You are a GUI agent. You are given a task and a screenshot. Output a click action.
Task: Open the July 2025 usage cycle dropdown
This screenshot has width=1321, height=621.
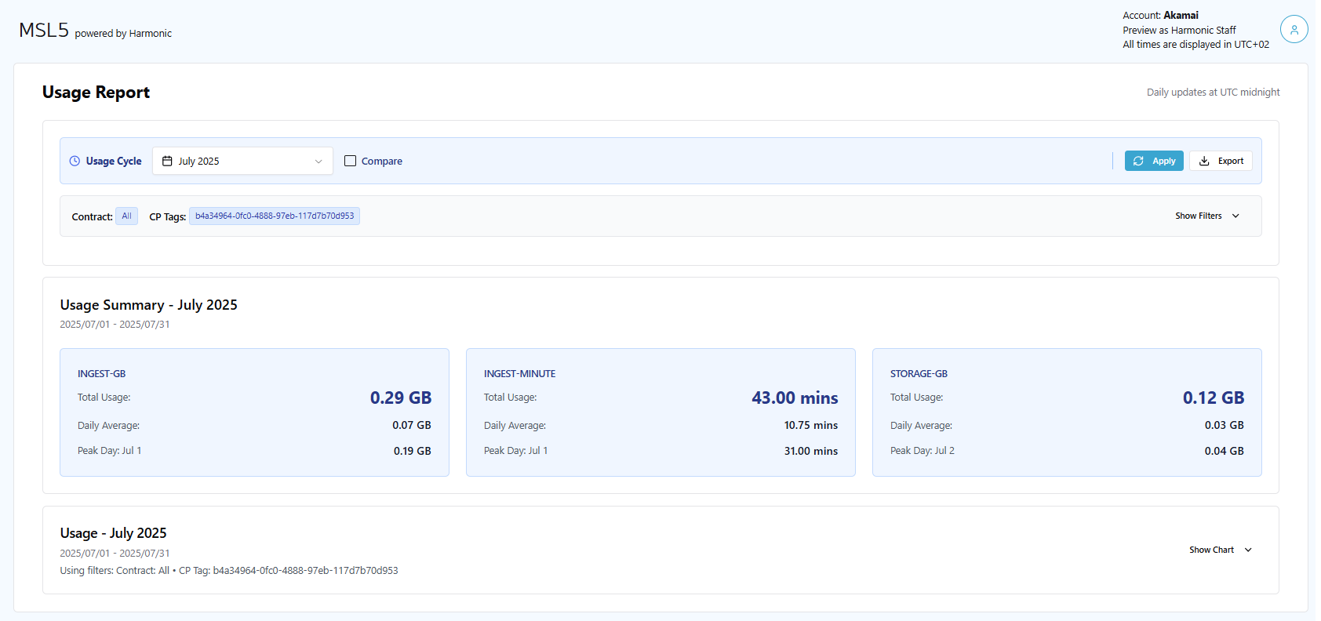click(x=242, y=161)
